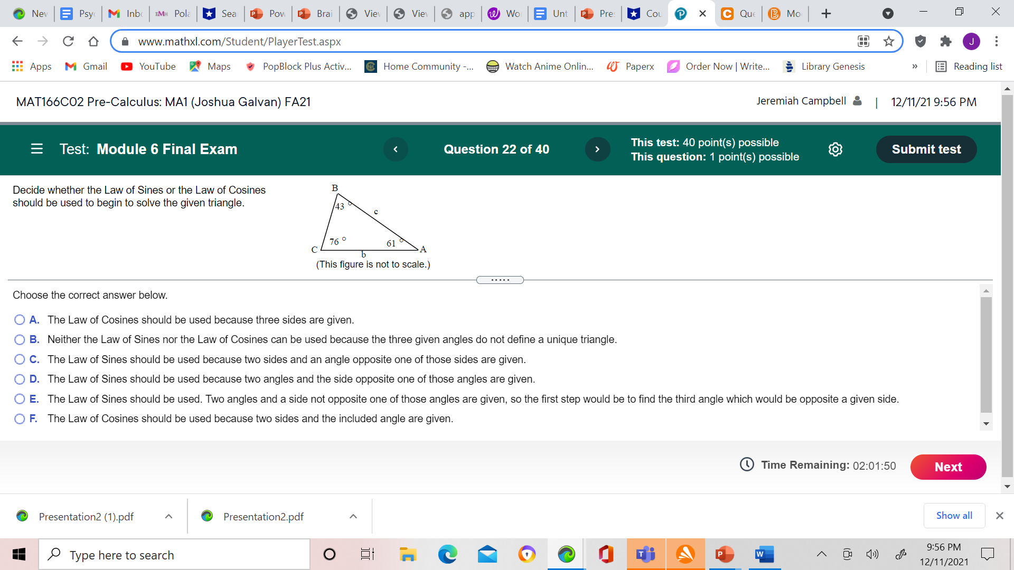Select answer choice D radio button
This screenshot has width=1014, height=570.
[20, 379]
